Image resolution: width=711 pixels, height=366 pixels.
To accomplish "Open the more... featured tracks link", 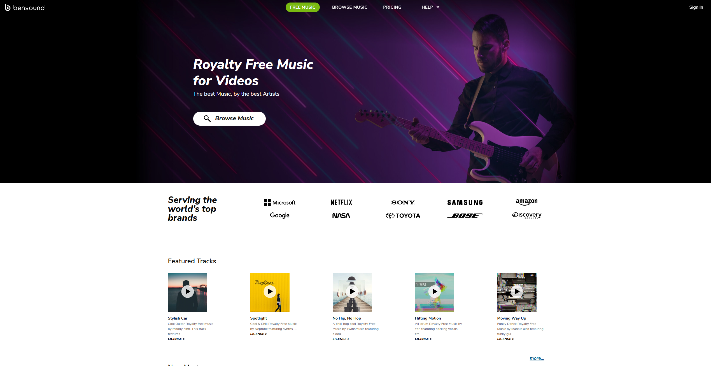I will click(537, 358).
